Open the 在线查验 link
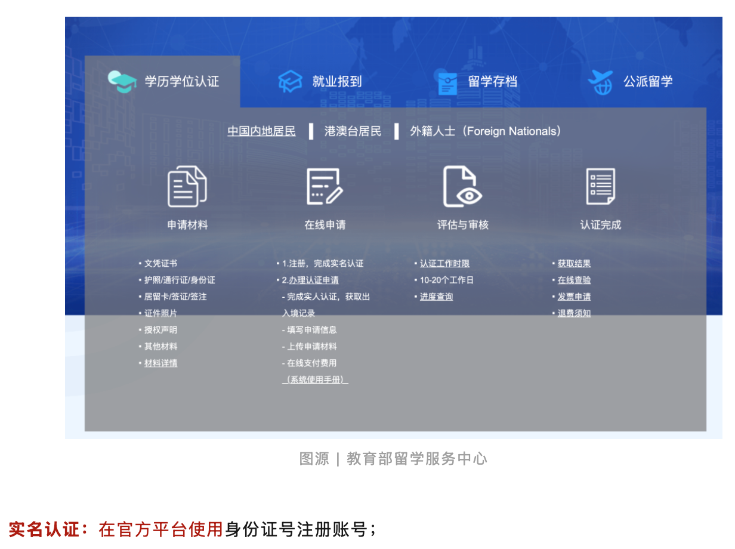The width and height of the screenshot is (735, 549). 574,280
